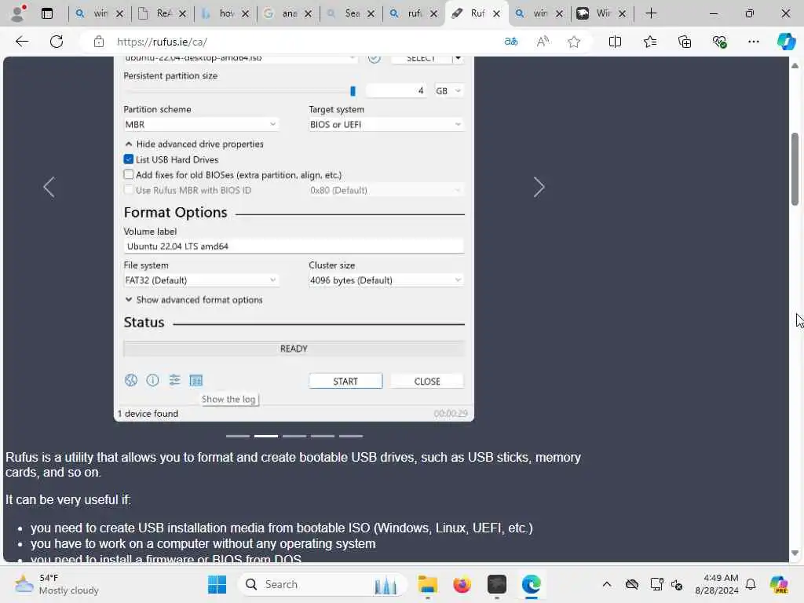Open the 0x80 (Default) BIOS ID dropdown
The width and height of the screenshot is (804, 603).
[x=386, y=190]
